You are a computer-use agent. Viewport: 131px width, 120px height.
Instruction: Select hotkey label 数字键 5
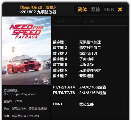(60, 65)
